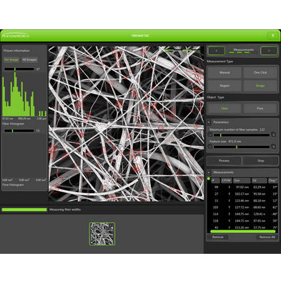Click the 123.46 nm size cell
This screenshot has height=281, width=281.
tap(242, 201)
